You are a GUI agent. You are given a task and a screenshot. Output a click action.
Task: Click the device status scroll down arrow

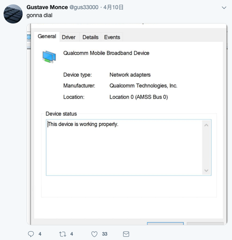click(206, 170)
